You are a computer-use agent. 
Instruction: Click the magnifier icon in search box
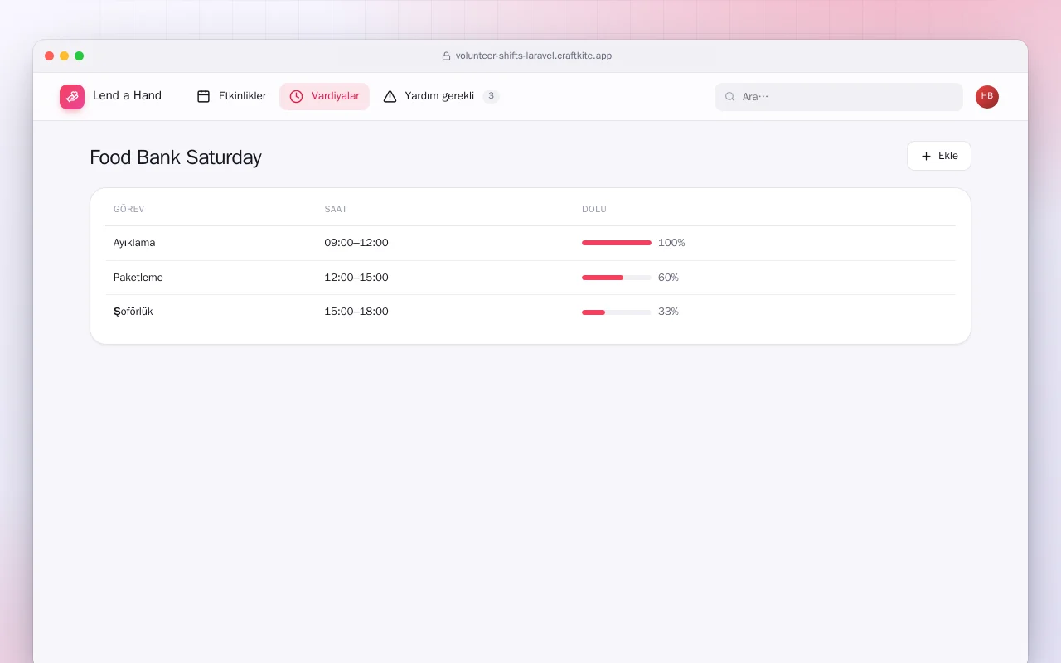[x=730, y=97]
